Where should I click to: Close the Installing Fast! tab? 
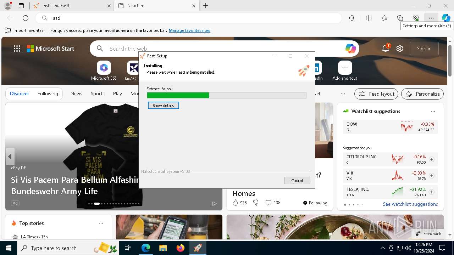109,6
